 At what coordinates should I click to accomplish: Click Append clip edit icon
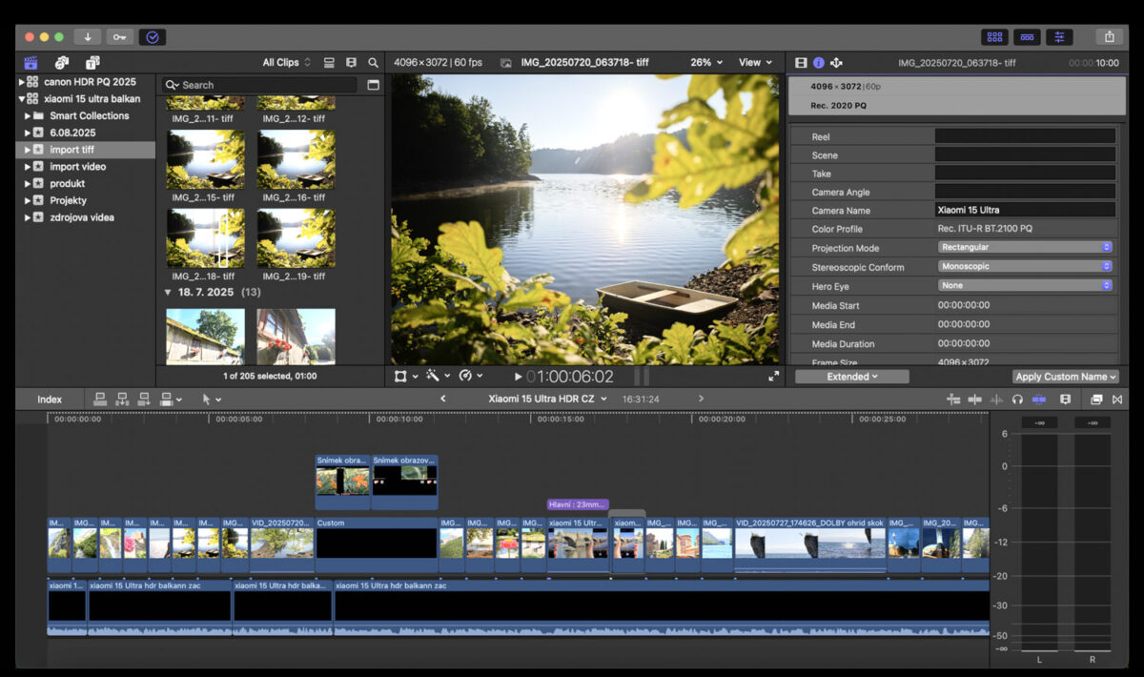(144, 399)
